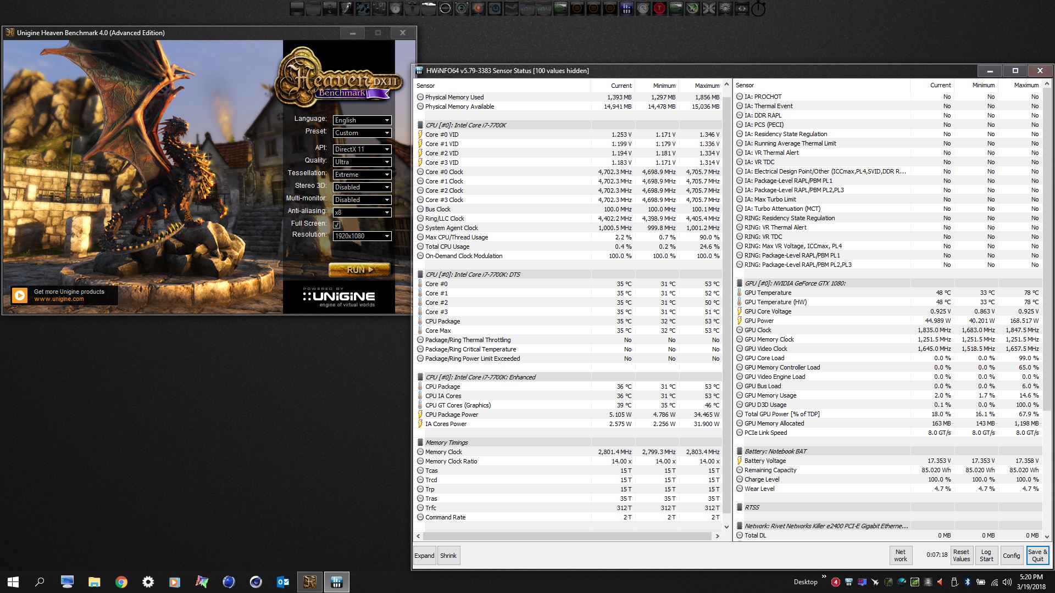Select the Memory Clock sensor row
Screen dimensions: 1055x593
point(569,452)
